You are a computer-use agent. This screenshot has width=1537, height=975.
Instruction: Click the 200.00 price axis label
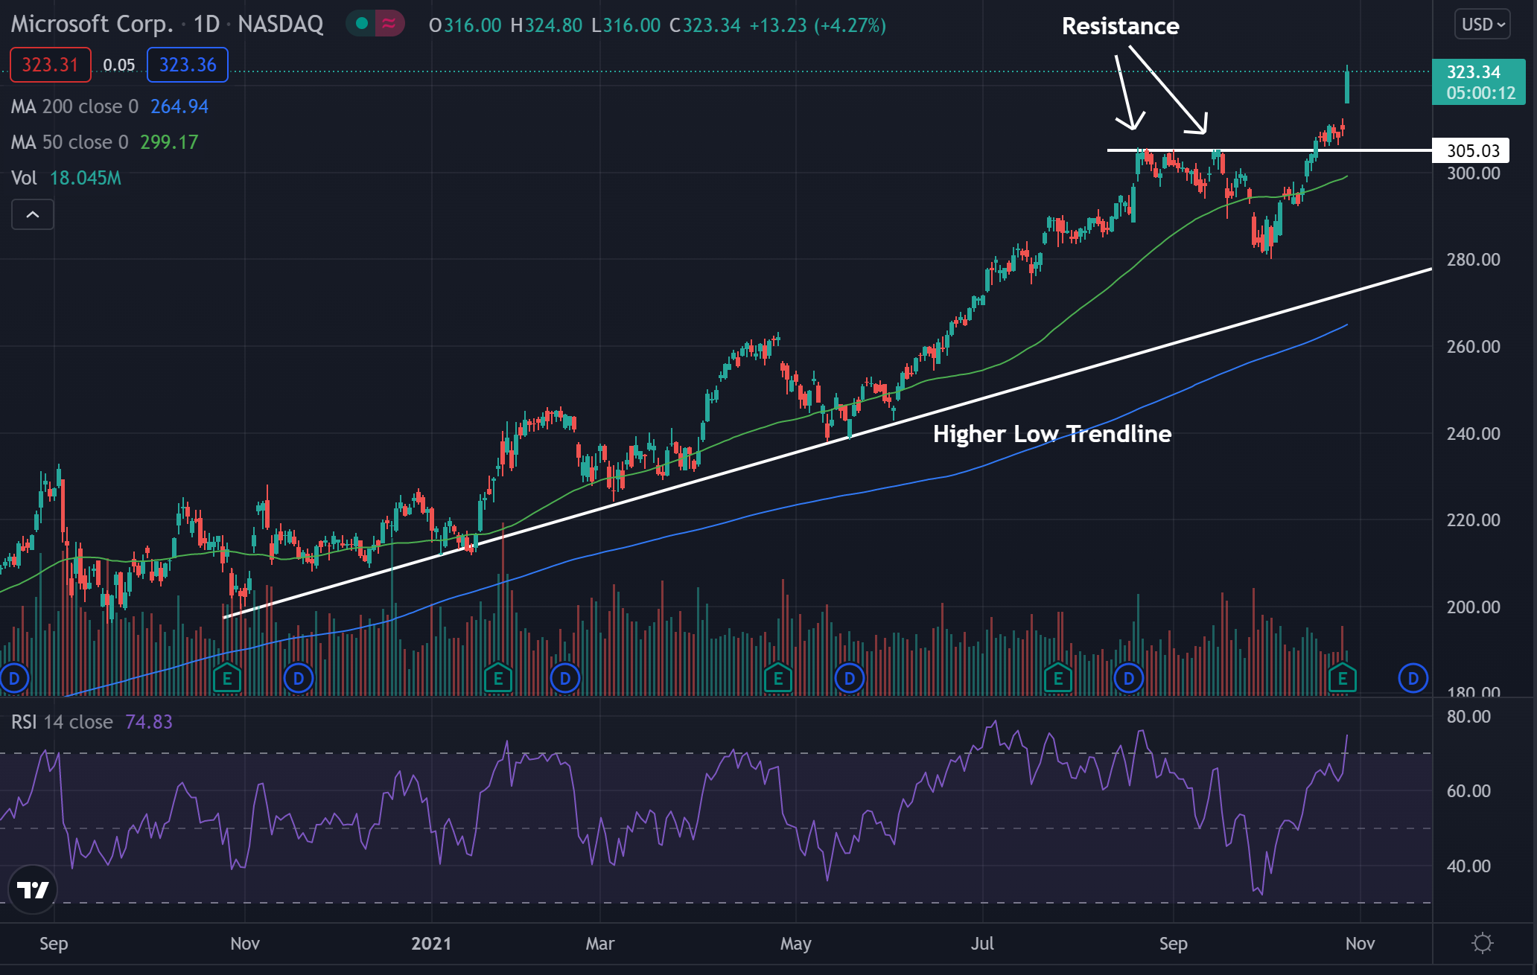tap(1473, 607)
